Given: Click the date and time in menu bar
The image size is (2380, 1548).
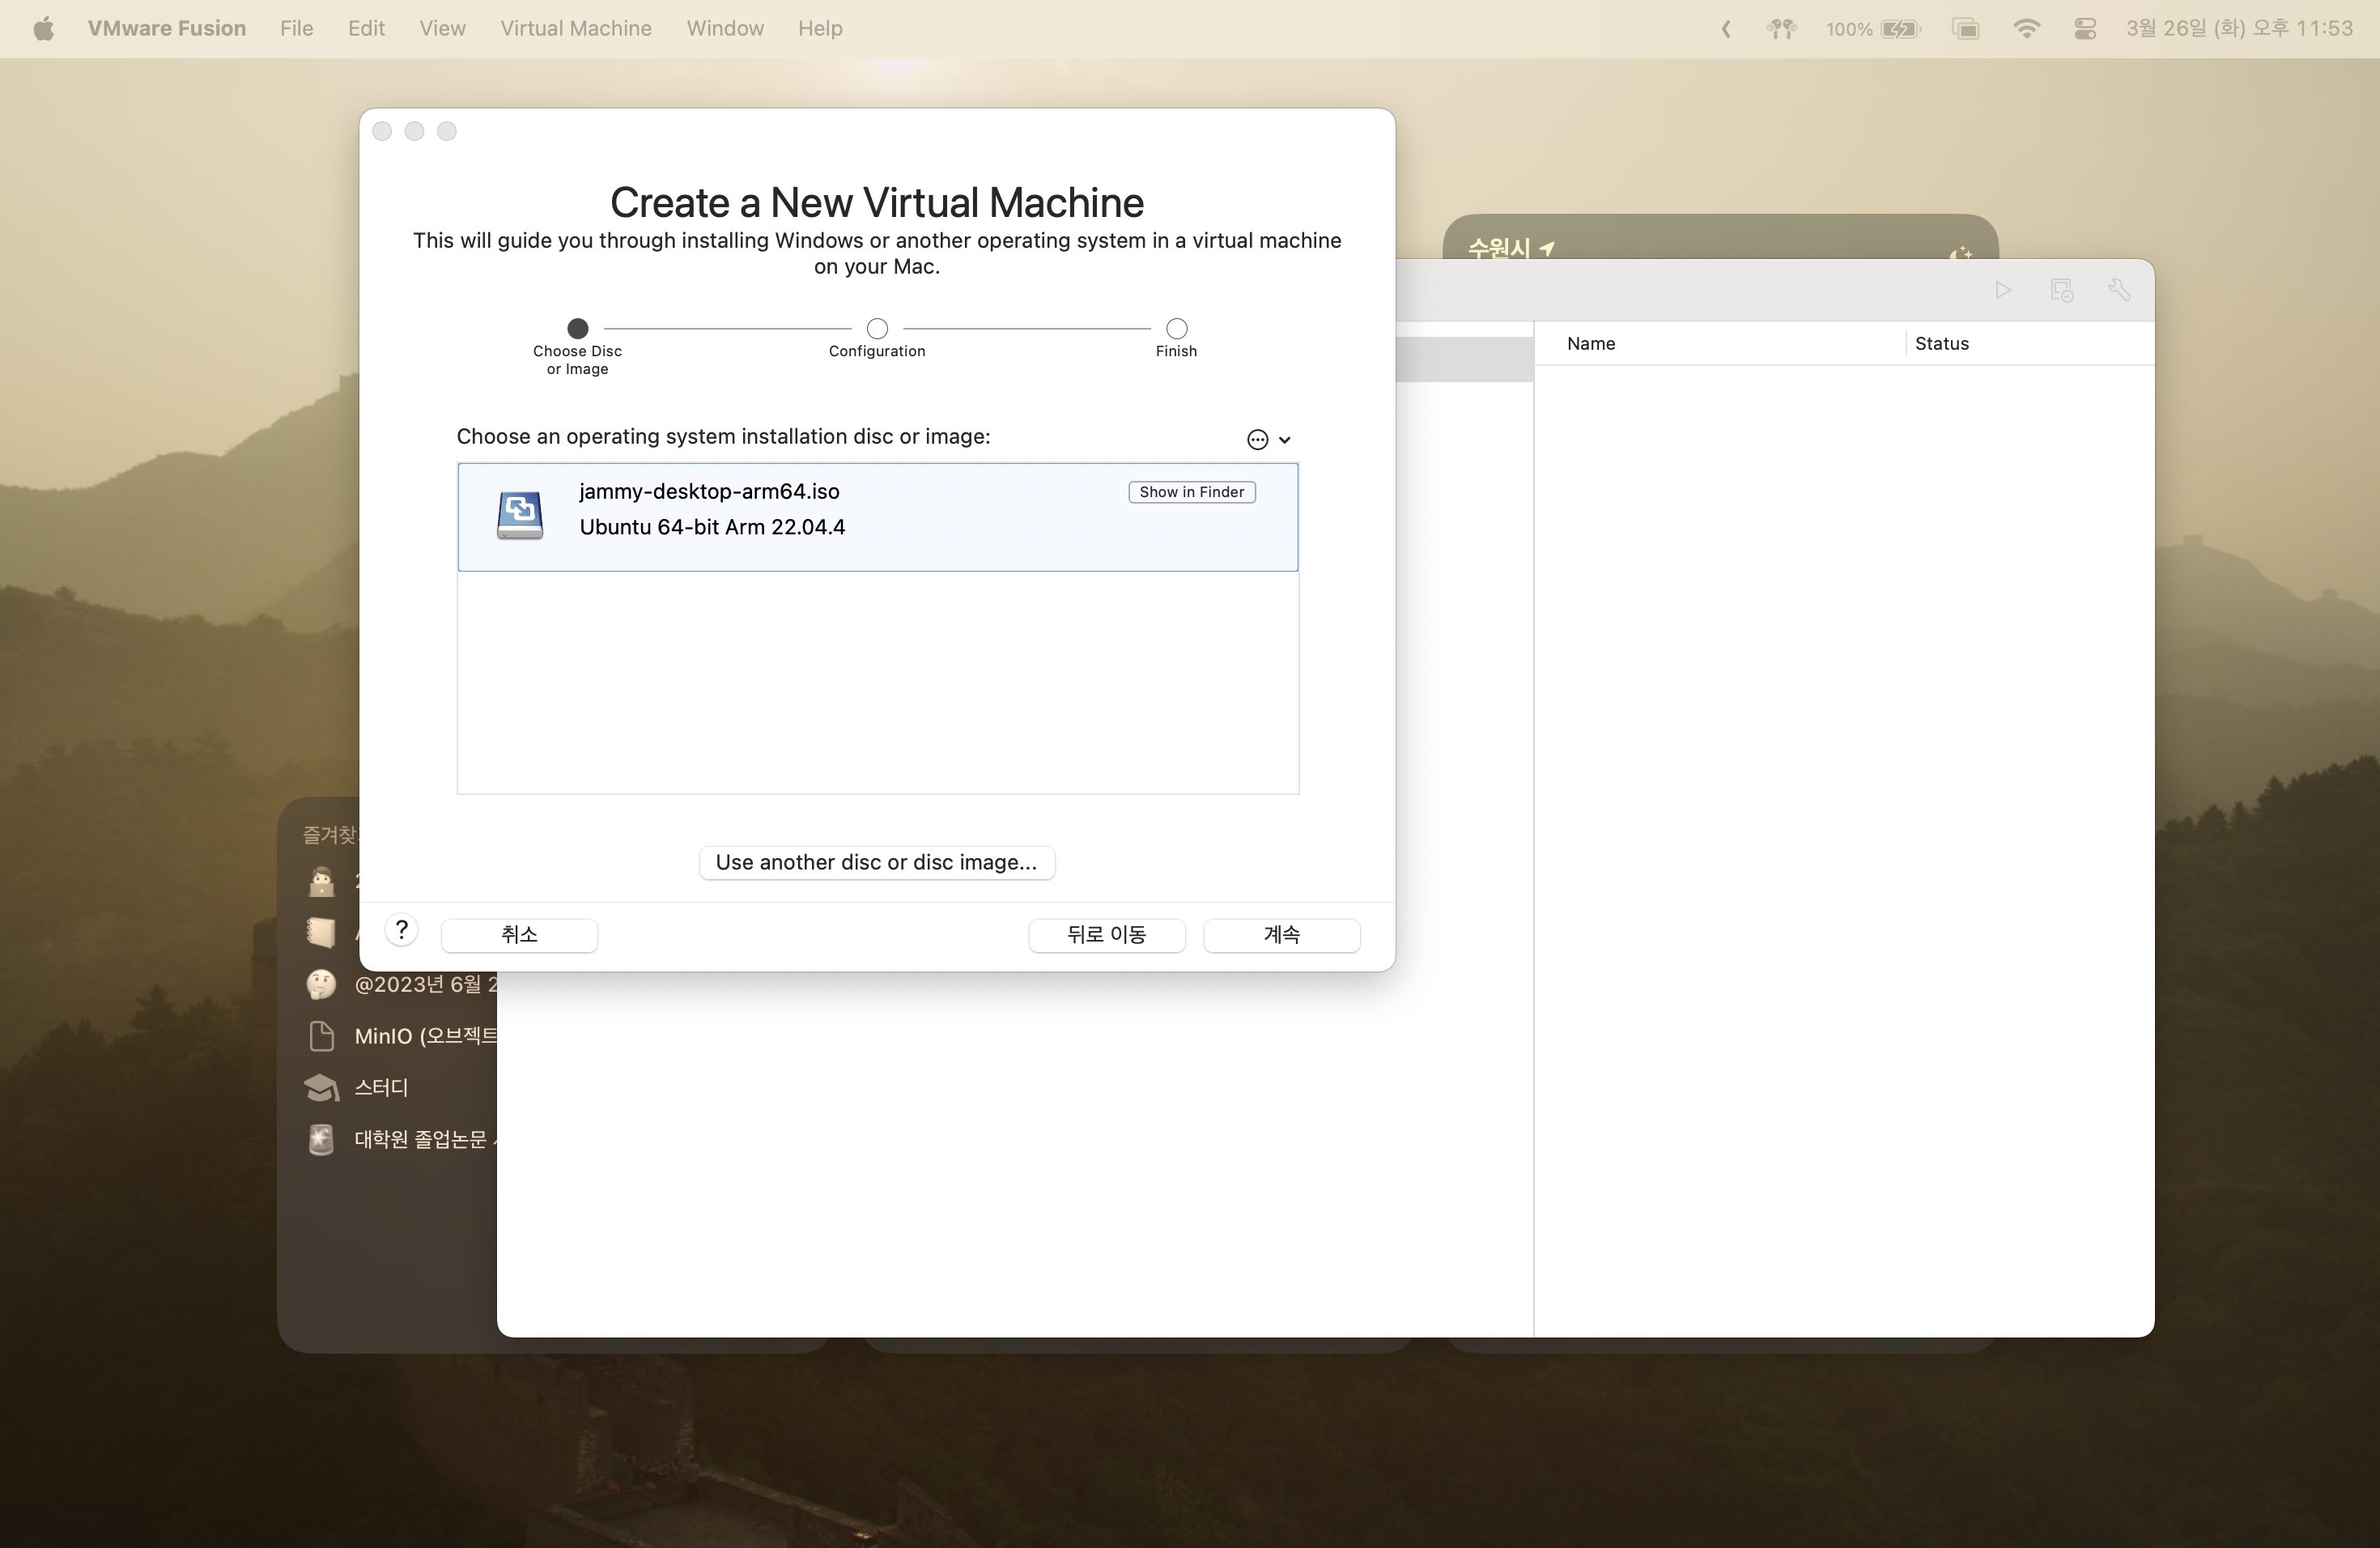Looking at the screenshot, I should [2239, 28].
